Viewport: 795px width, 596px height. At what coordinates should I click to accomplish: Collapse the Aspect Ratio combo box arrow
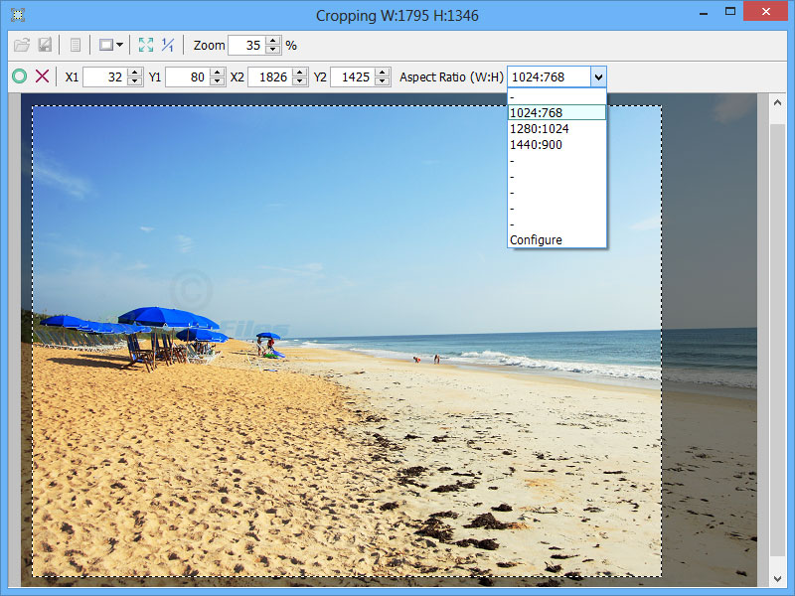[597, 76]
